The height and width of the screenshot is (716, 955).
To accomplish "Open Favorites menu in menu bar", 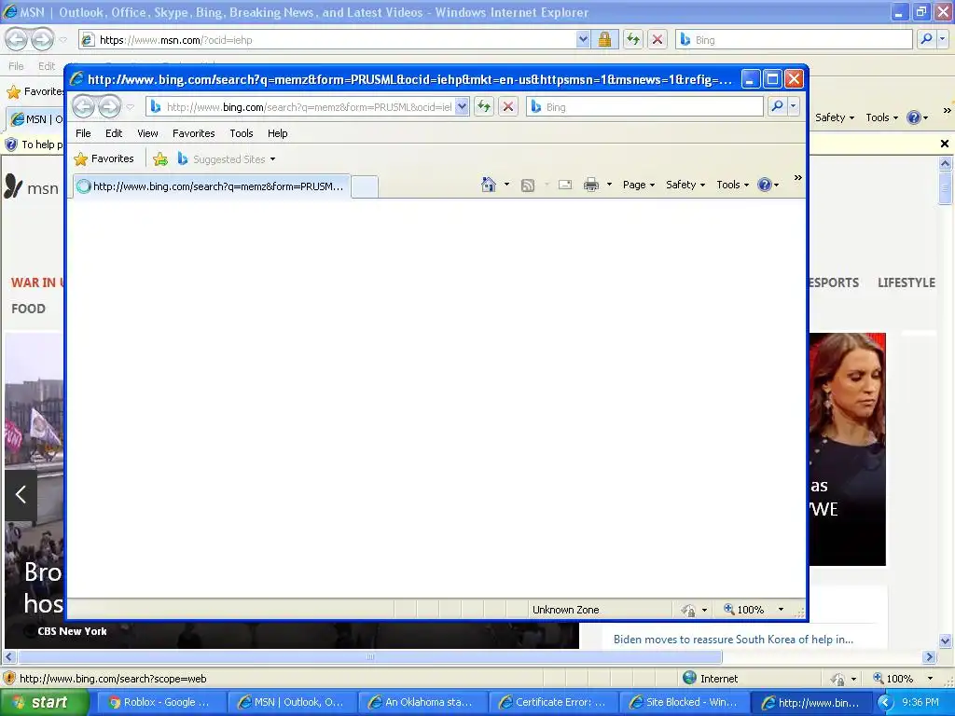I will 194,133.
